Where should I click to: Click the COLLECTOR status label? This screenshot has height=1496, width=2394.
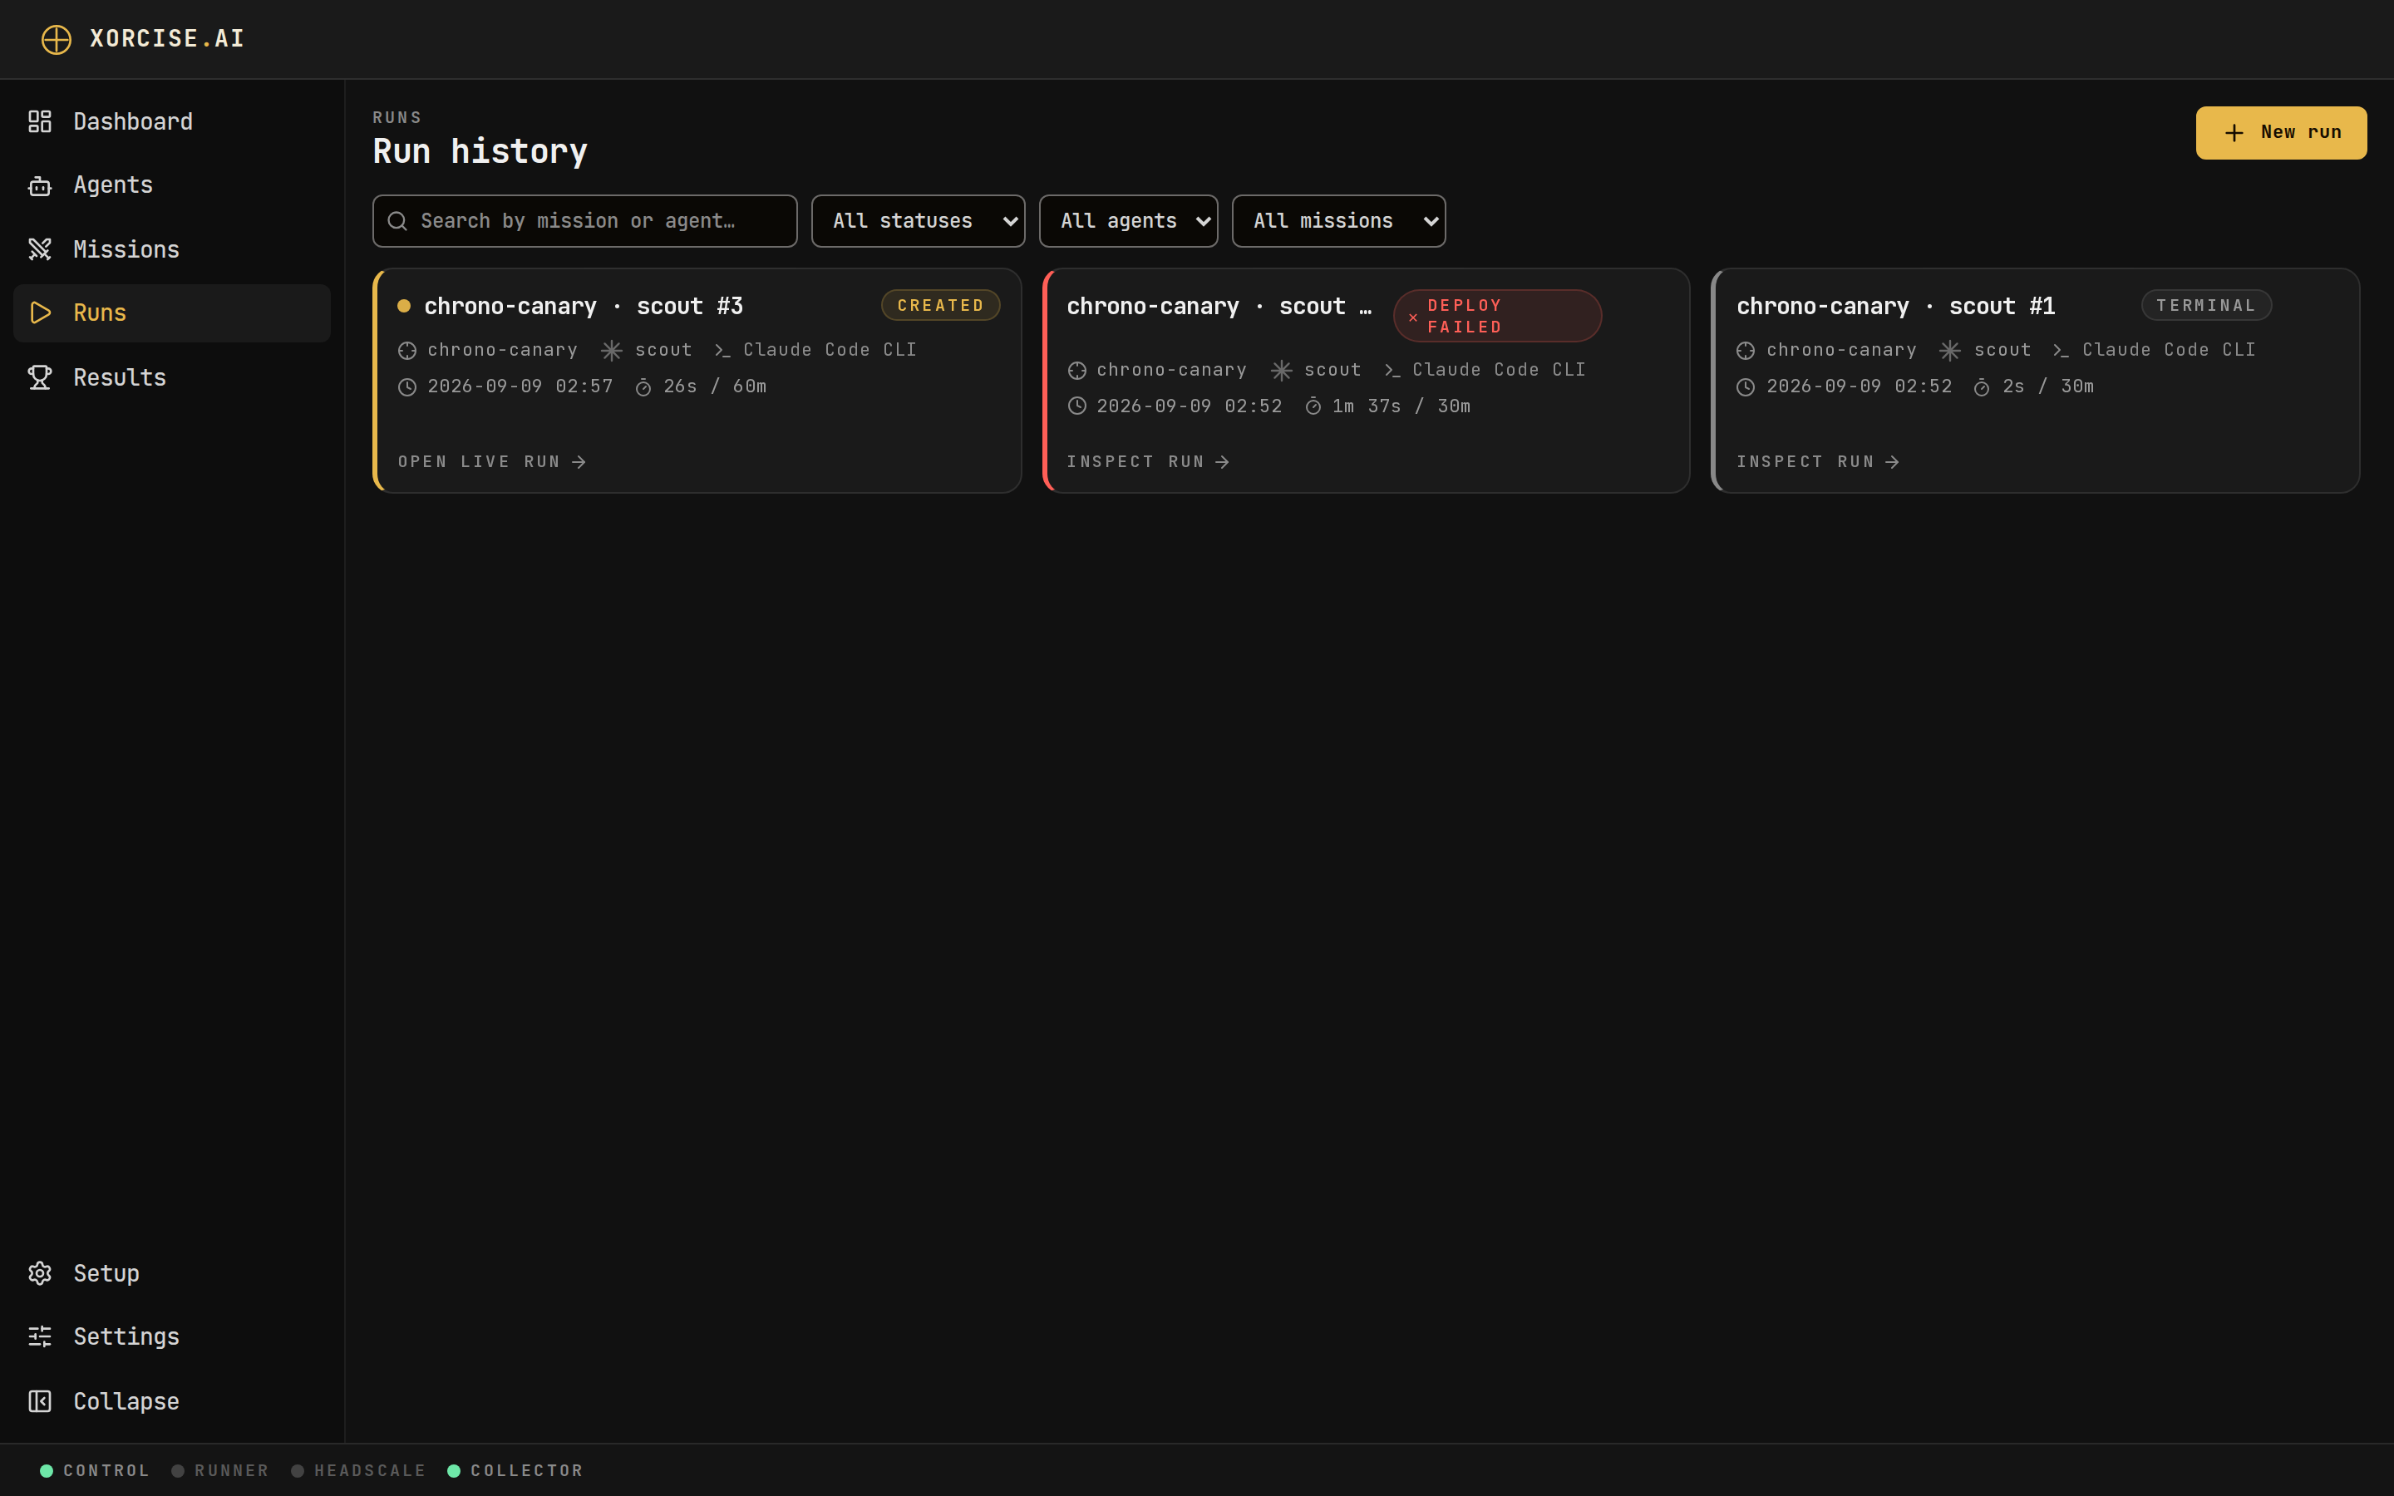[526, 1471]
